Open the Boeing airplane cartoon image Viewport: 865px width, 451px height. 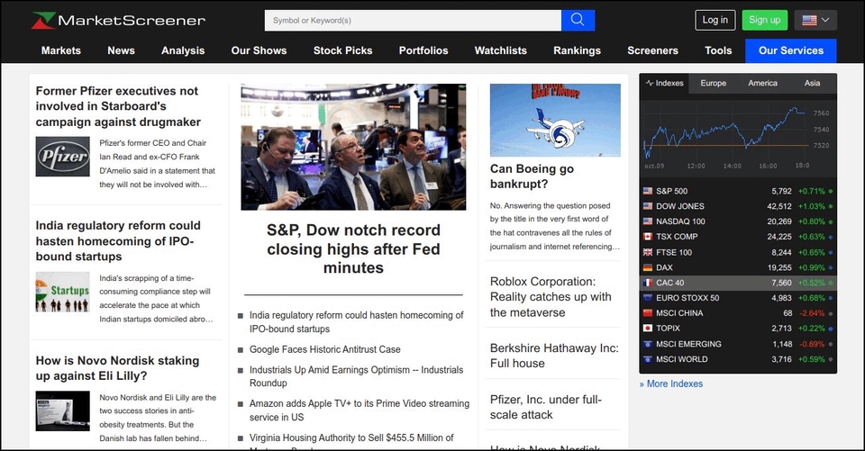(555, 121)
